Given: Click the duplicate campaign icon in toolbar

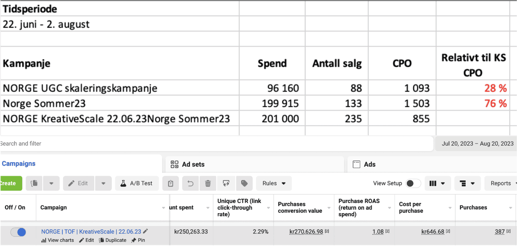Looking at the screenshot, I should point(35,183).
